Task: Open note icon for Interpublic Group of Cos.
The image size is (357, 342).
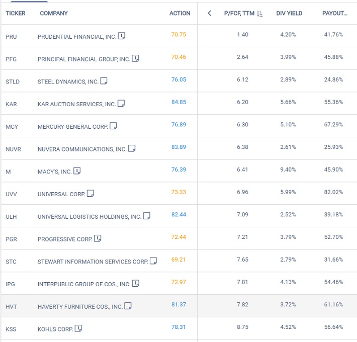Action: tap(135, 284)
